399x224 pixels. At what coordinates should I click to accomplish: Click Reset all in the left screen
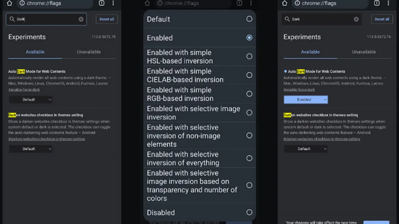pyautogui.click(x=107, y=19)
